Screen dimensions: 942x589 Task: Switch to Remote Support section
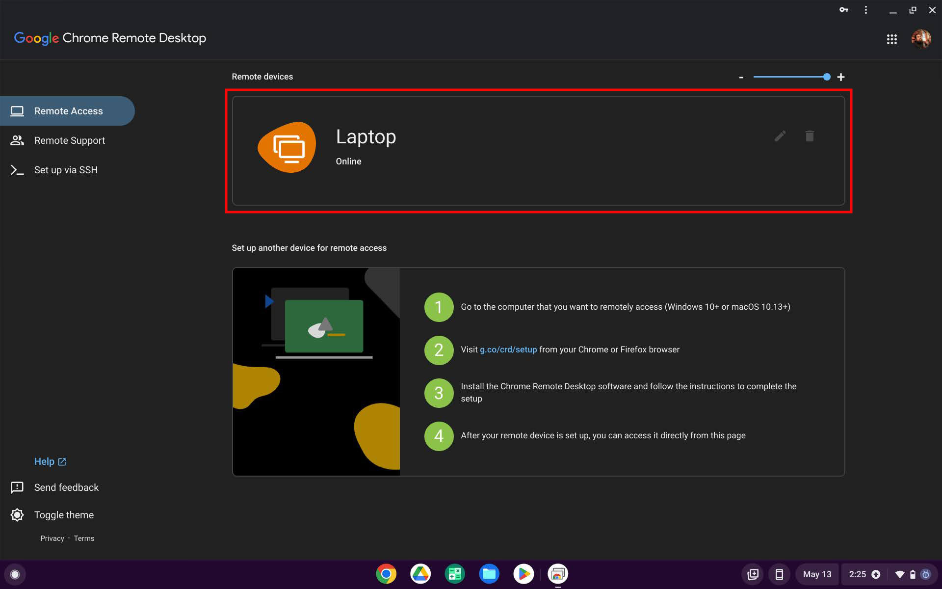69,140
